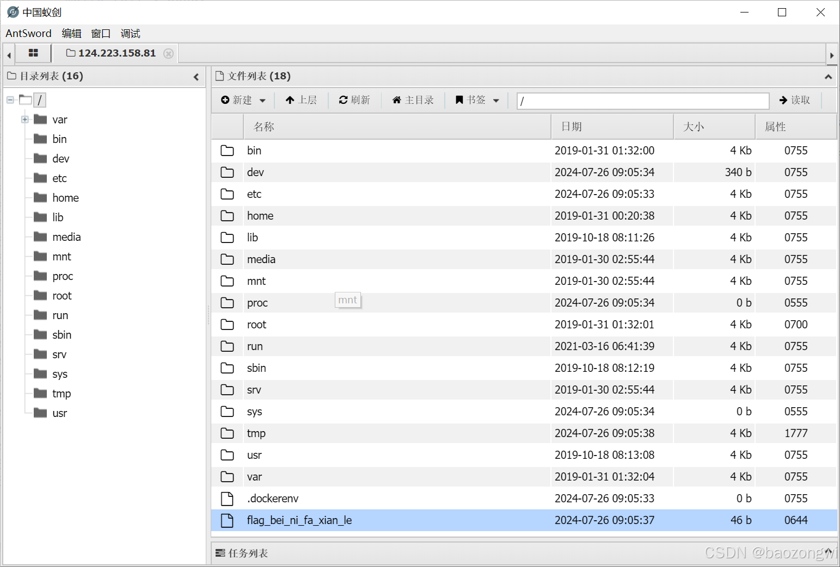Select tmp folder icon in directory tree
This screenshot has width=840, height=567.
pyautogui.click(x=40, y=393)
